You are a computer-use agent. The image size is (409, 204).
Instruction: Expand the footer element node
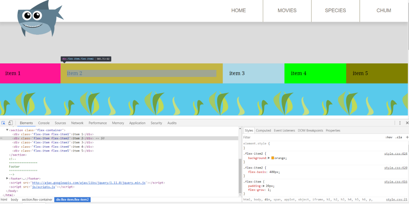coord(7,179)
